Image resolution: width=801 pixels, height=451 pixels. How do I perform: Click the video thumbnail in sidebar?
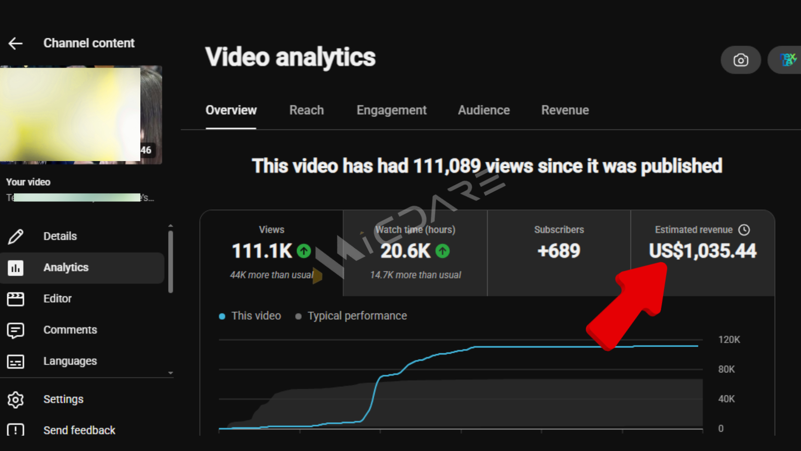click(x=81, y=115)
